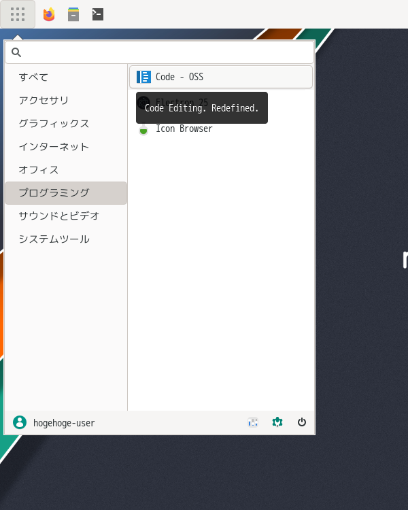Screen dimensions: 408x510
Task: Click the search magnifier icon
Action: pyautogui.click(x=16, y=52)
